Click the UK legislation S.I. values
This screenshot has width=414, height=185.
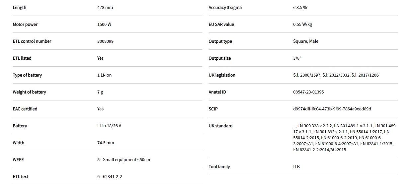(x=336, y=75)
